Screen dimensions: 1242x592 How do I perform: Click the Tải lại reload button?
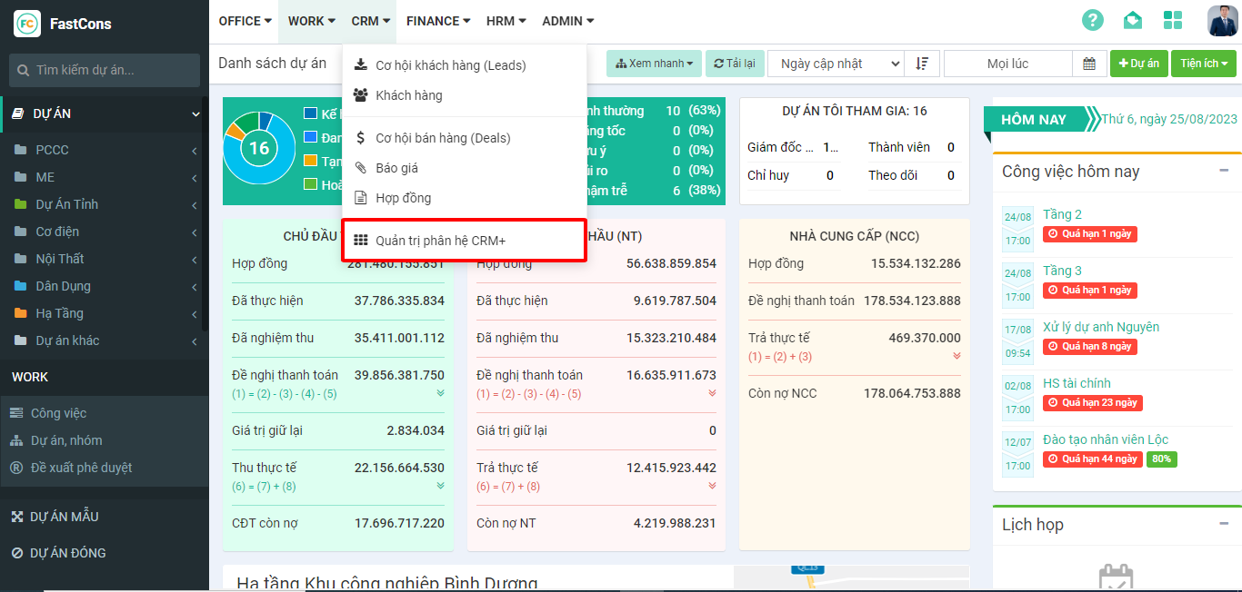click(x=735, y=64)
